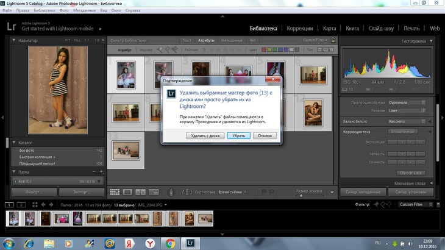445x250 pixels.
Task: Switch to Карта module
Action: 330,29
